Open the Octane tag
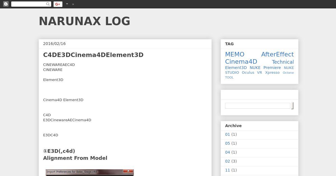The image size is (336, 176). pos(288,73)
